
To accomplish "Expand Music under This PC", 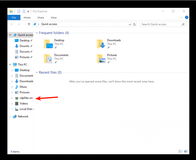I will [x=12, y=87].
